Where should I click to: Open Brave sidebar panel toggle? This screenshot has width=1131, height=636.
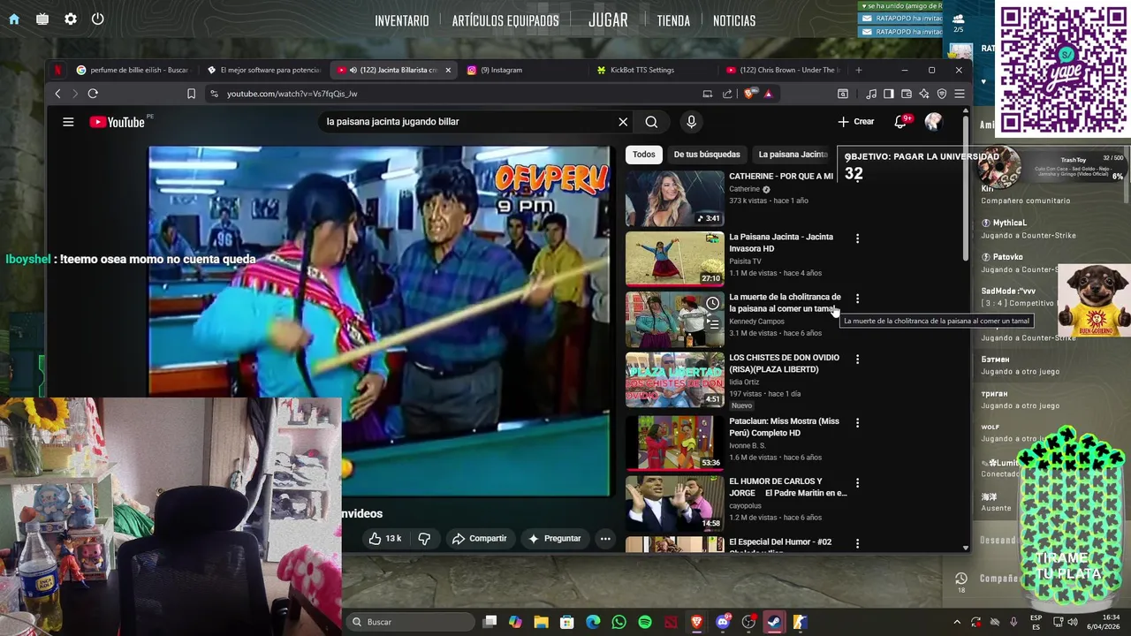889,94
